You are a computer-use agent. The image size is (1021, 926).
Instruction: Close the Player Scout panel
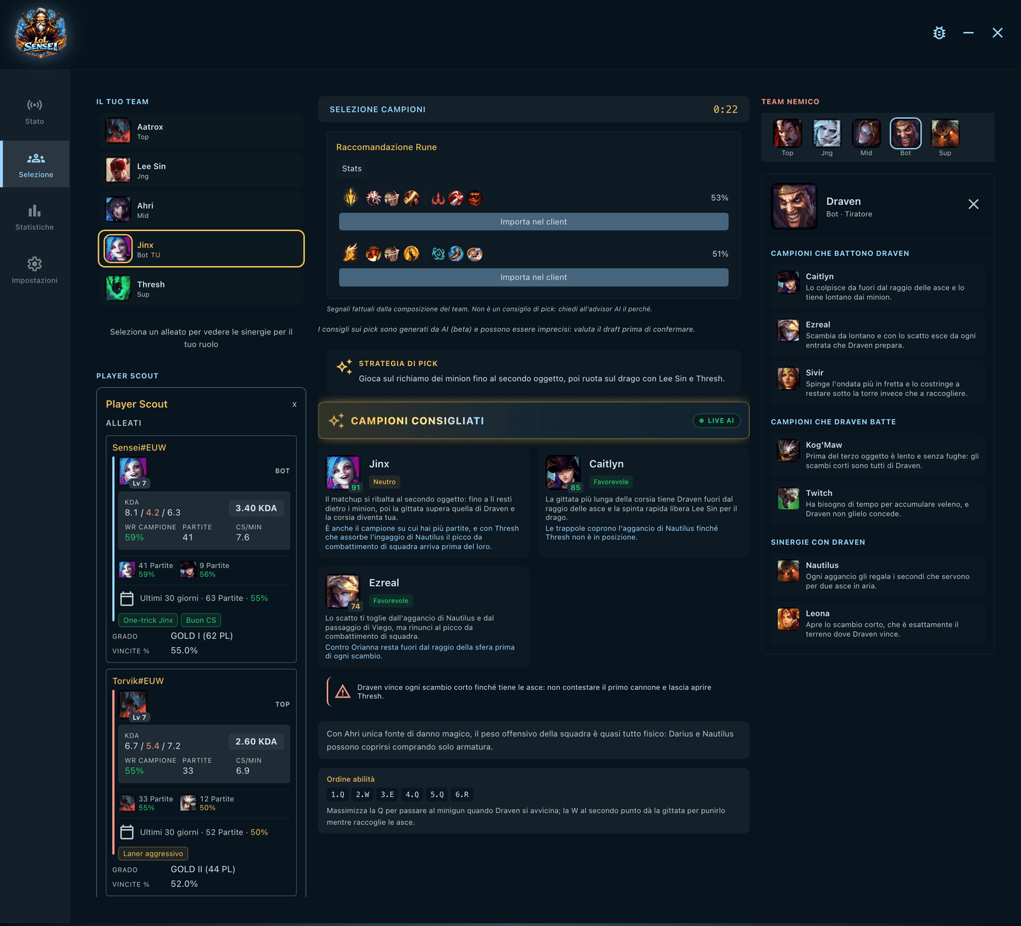294,405
